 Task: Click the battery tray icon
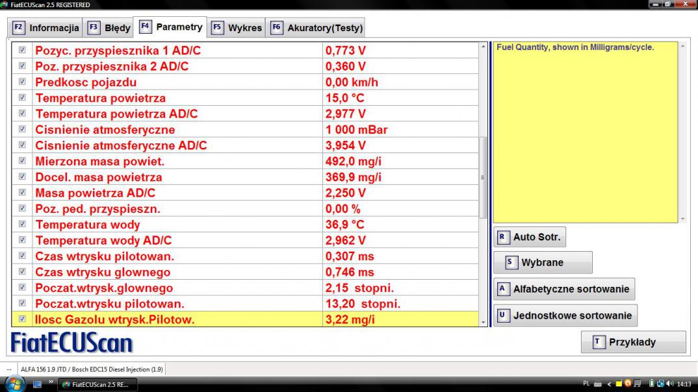pos(651,384)
